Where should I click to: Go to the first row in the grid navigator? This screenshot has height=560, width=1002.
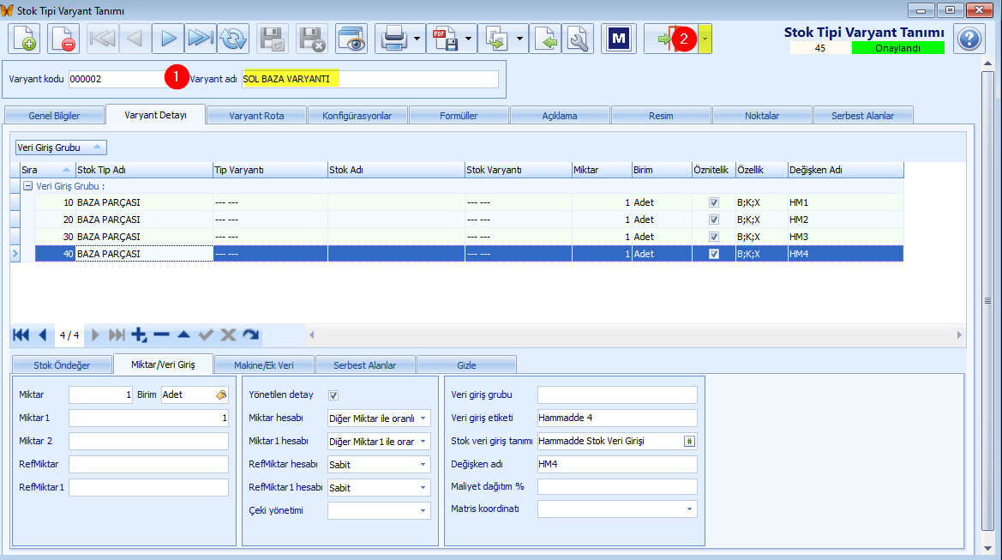tap(21, 334)
